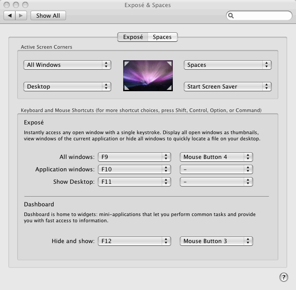
Task: Open the Start Screen Saver corner dropdown
Action: click(227, 86)
